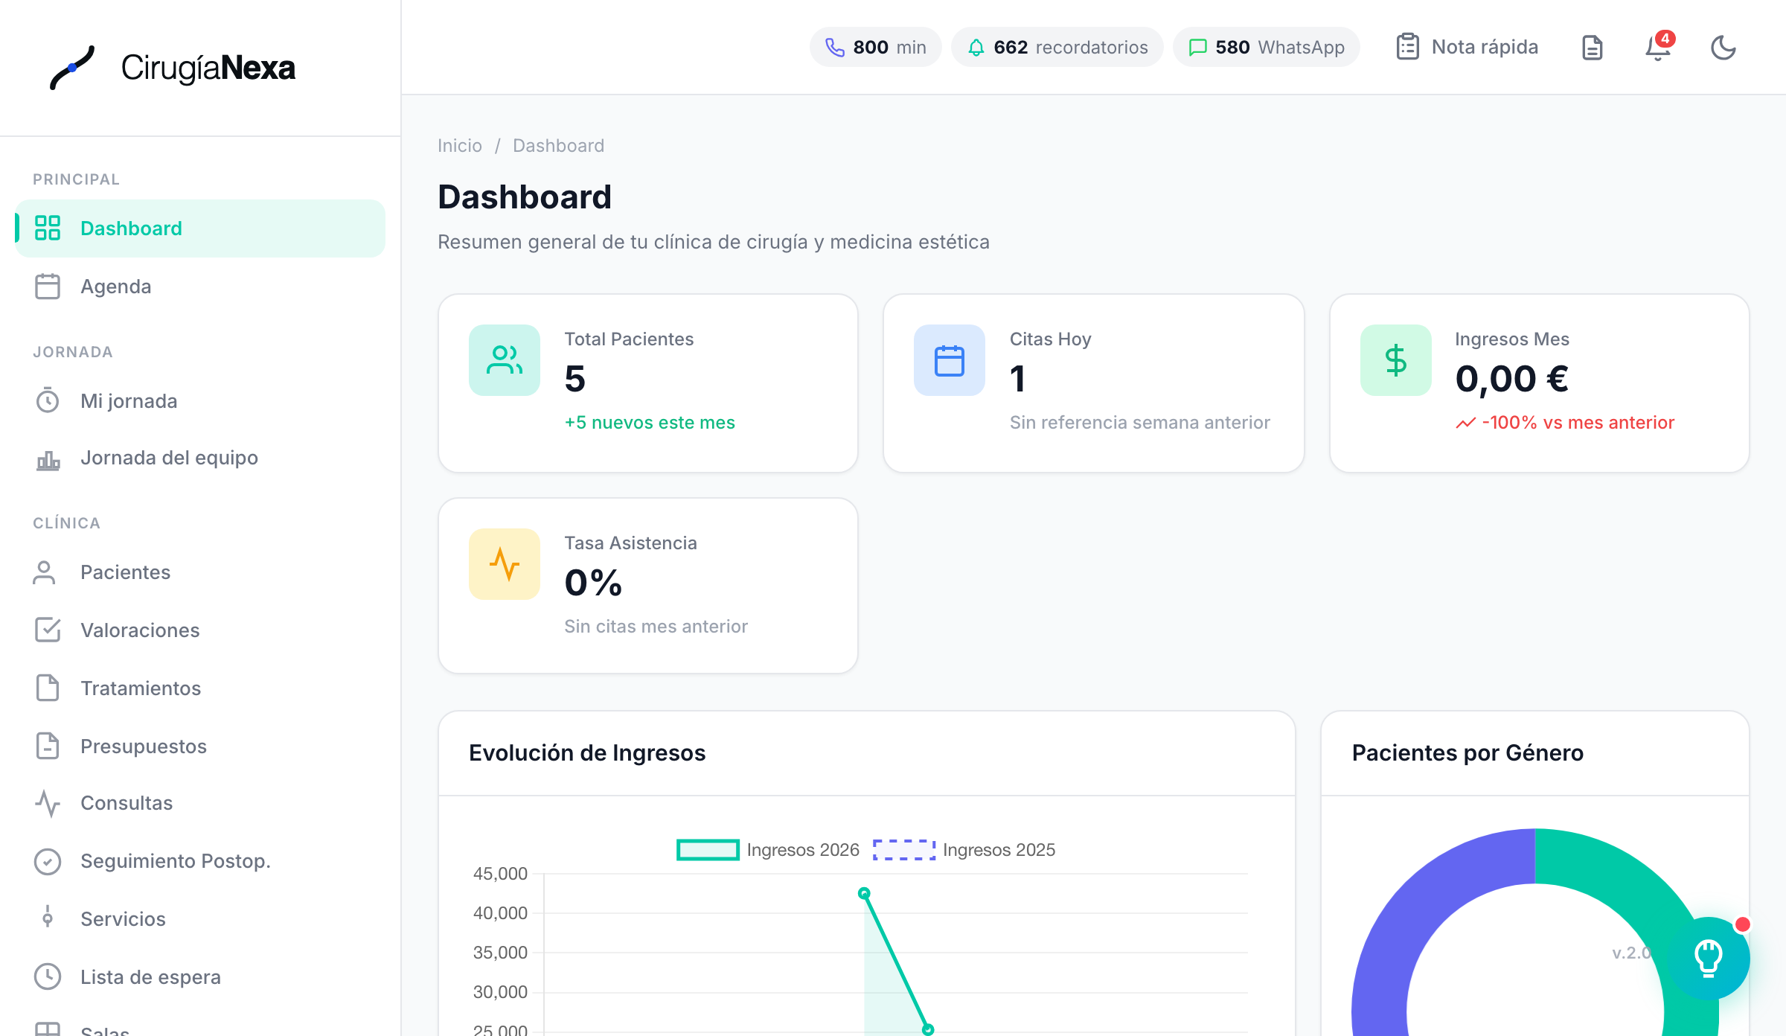1786x1036 pixels.
Task: Open Tratamientos in the sidebar
Action: [x=200, y=688]
